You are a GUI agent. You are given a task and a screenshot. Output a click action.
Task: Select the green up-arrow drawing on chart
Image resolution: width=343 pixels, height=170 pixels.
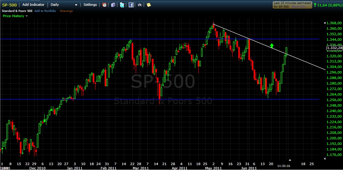click(272, 45)
